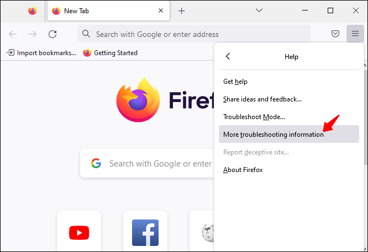Click the Google G icon in search box

tap(96, 163)
